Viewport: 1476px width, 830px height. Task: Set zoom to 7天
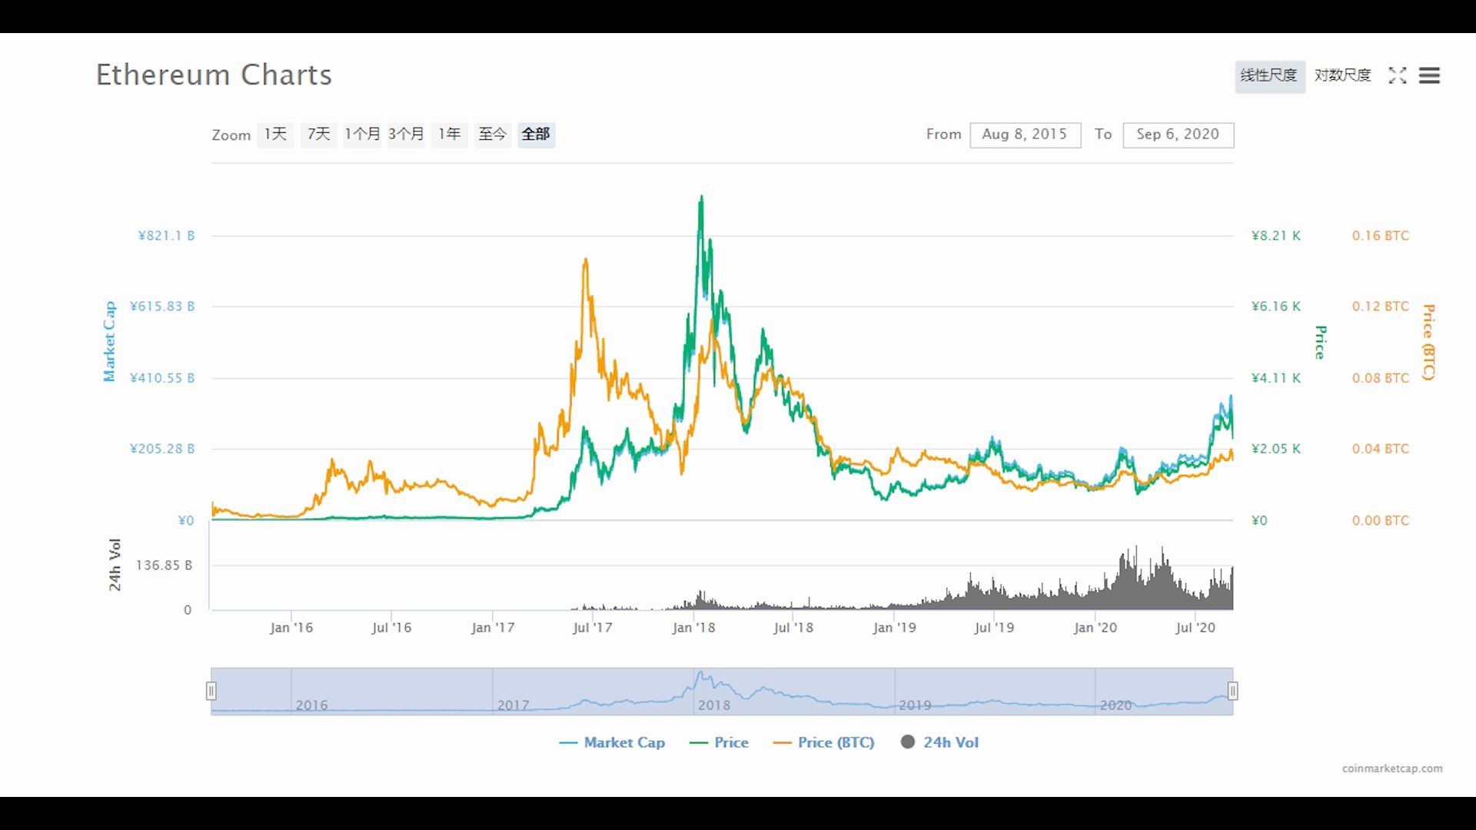(x=318, y=134)
